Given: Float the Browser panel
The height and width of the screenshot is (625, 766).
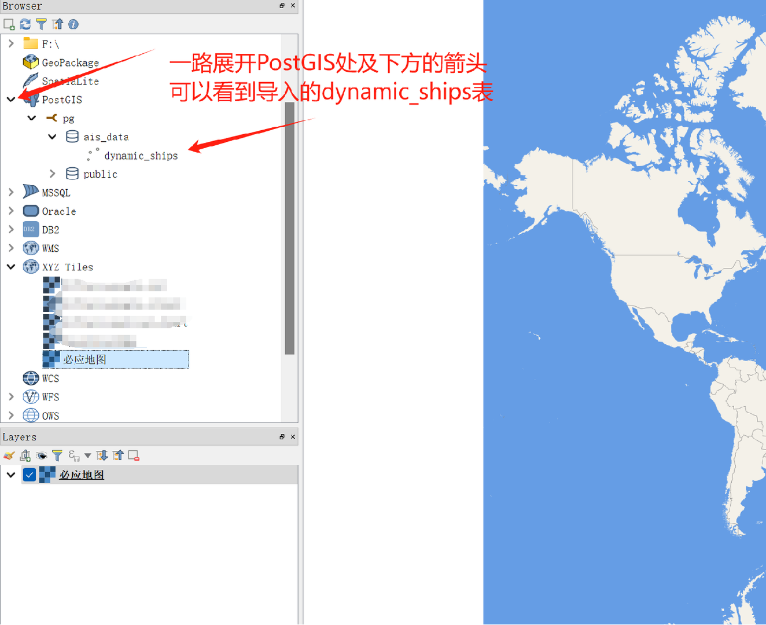Looking at the screenshot, I should [282, 6].
